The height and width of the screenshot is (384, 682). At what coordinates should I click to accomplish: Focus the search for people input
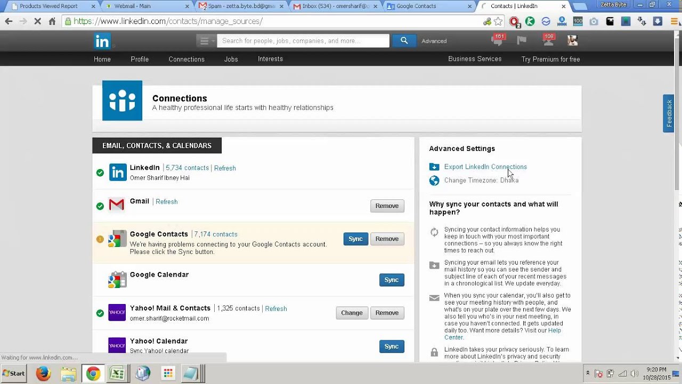click(303, 41)
